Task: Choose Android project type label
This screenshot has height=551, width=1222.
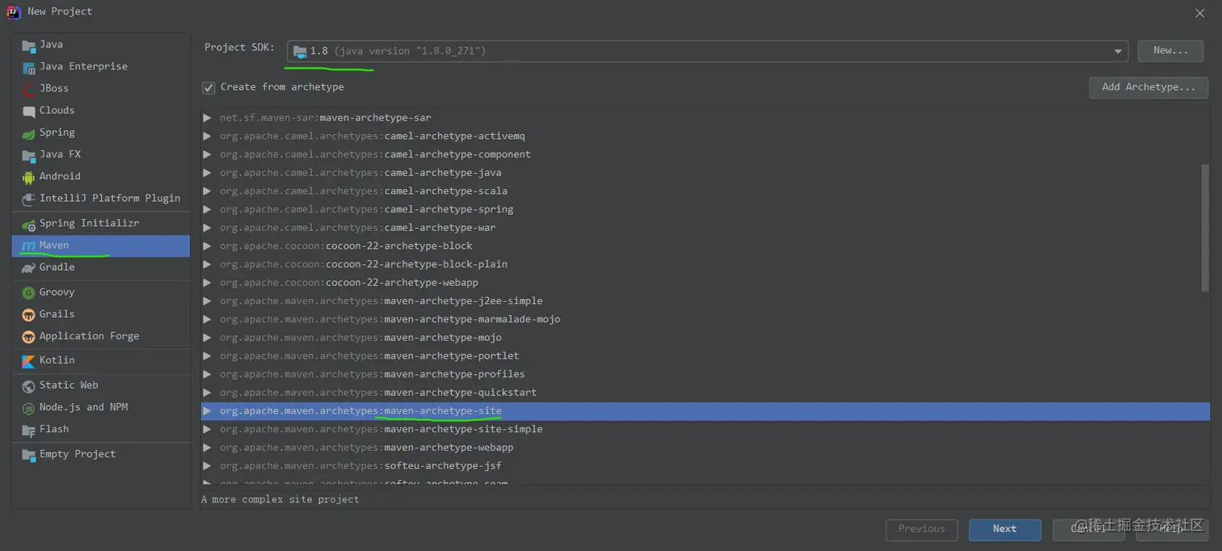Action: tap(60, 176)
